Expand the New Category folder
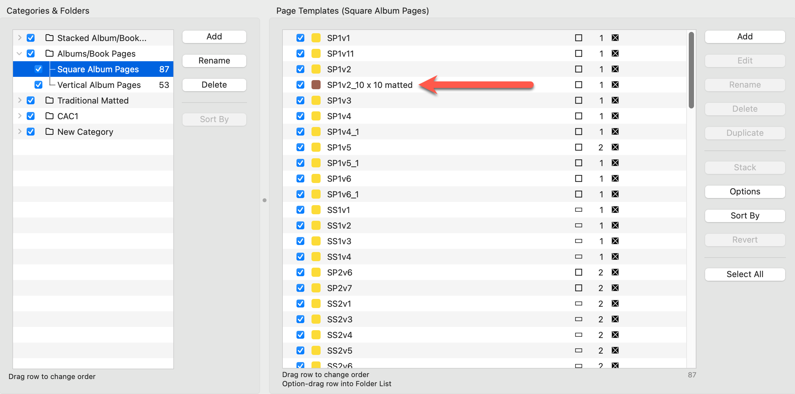This screenshot has width=795, height=394. [20, 132]
